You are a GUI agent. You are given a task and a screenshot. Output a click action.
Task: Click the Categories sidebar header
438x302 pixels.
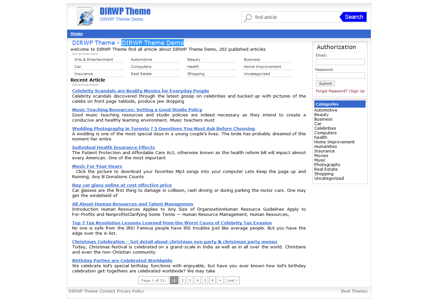(x=340, y=104)
